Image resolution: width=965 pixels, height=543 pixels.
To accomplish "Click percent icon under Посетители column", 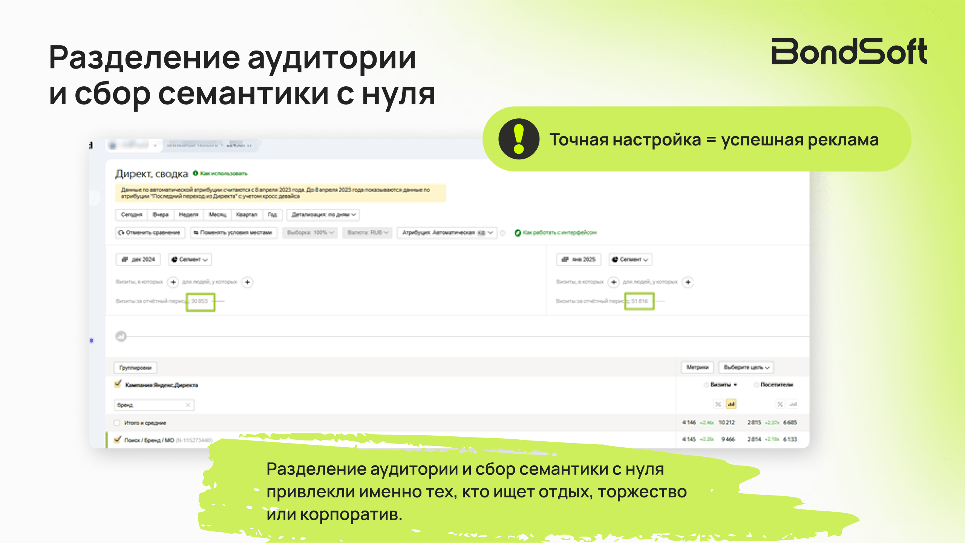I will [780, 404].
